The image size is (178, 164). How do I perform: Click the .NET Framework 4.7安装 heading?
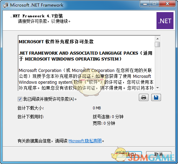coord(37,16)
